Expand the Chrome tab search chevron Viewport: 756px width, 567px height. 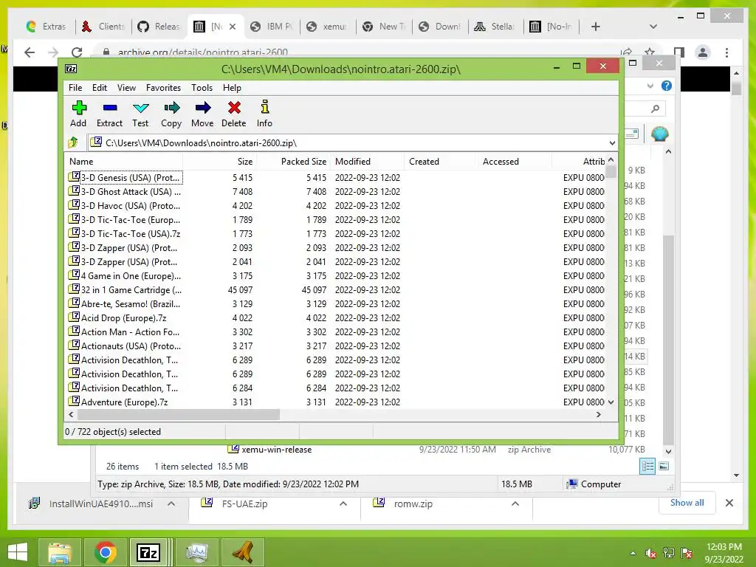(x=653, y=27)
